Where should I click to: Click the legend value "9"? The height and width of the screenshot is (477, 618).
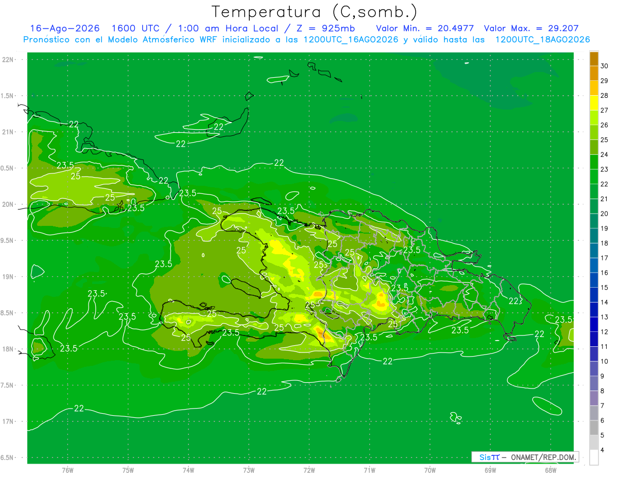[602, 376]
